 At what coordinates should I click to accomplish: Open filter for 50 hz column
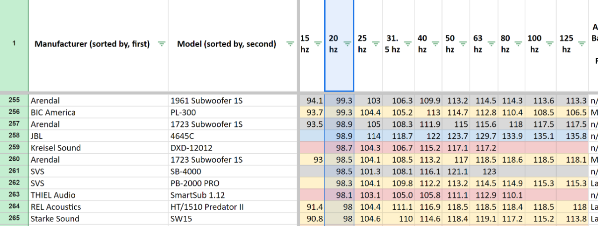(463, 44)
